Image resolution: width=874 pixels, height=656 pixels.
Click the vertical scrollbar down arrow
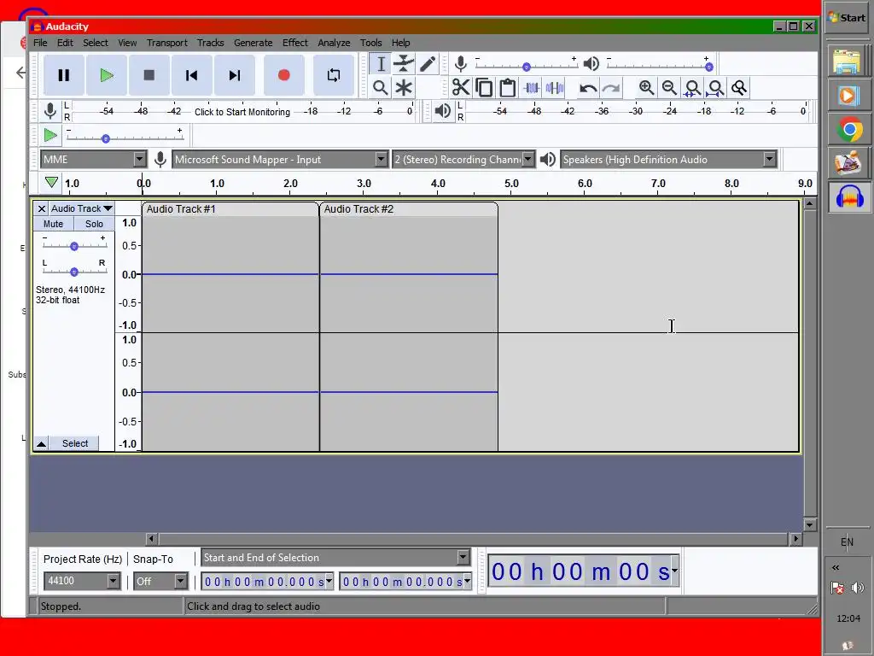pos(810,525)
